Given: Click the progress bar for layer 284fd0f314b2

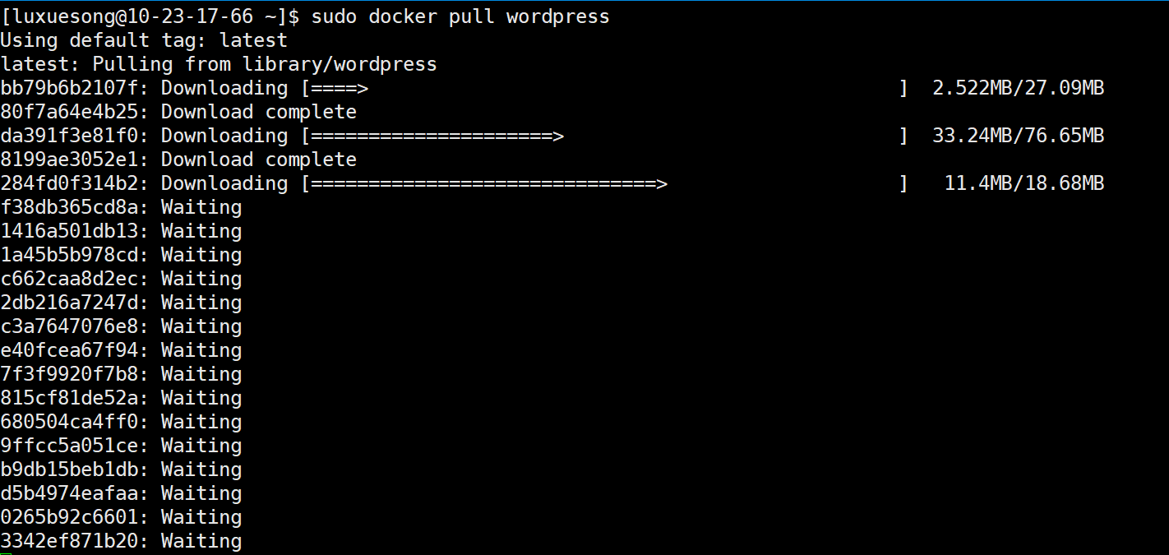Looking at the screenshot, I should pyautogui.click(x=604, y=183).
